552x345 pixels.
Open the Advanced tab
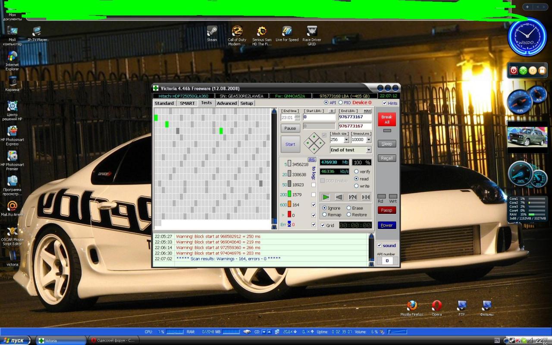[x=226, y=103]
